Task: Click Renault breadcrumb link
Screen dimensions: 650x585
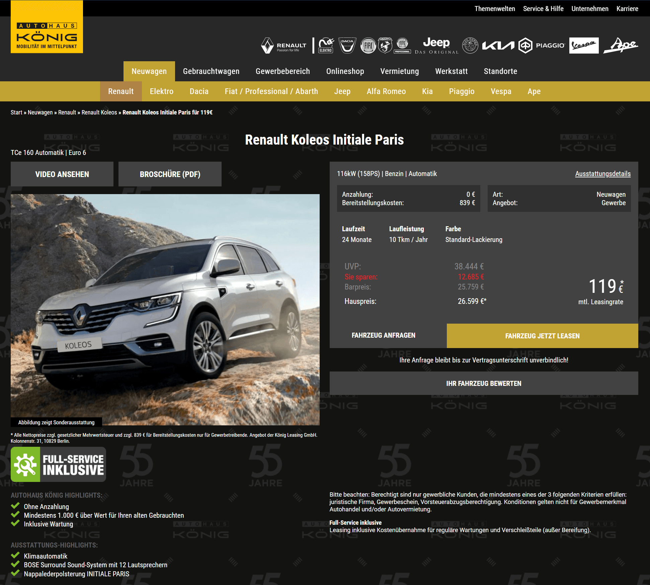Action: 67,112
